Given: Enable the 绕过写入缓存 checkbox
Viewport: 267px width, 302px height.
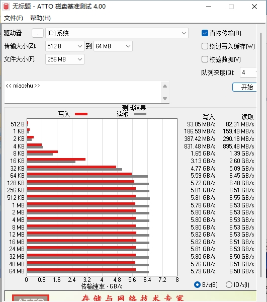Looking at the screenshot, I should point(205,46).
